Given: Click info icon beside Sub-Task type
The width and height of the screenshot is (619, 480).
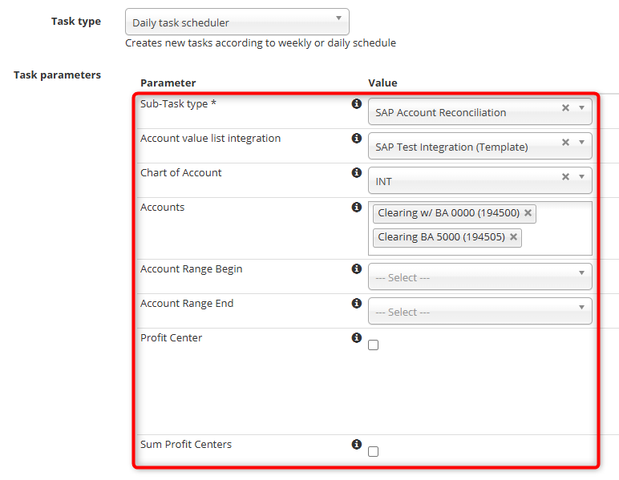Looking at the screenshot, I should coord(357,104).
